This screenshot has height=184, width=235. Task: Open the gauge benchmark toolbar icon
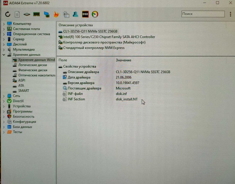(95, 14)
